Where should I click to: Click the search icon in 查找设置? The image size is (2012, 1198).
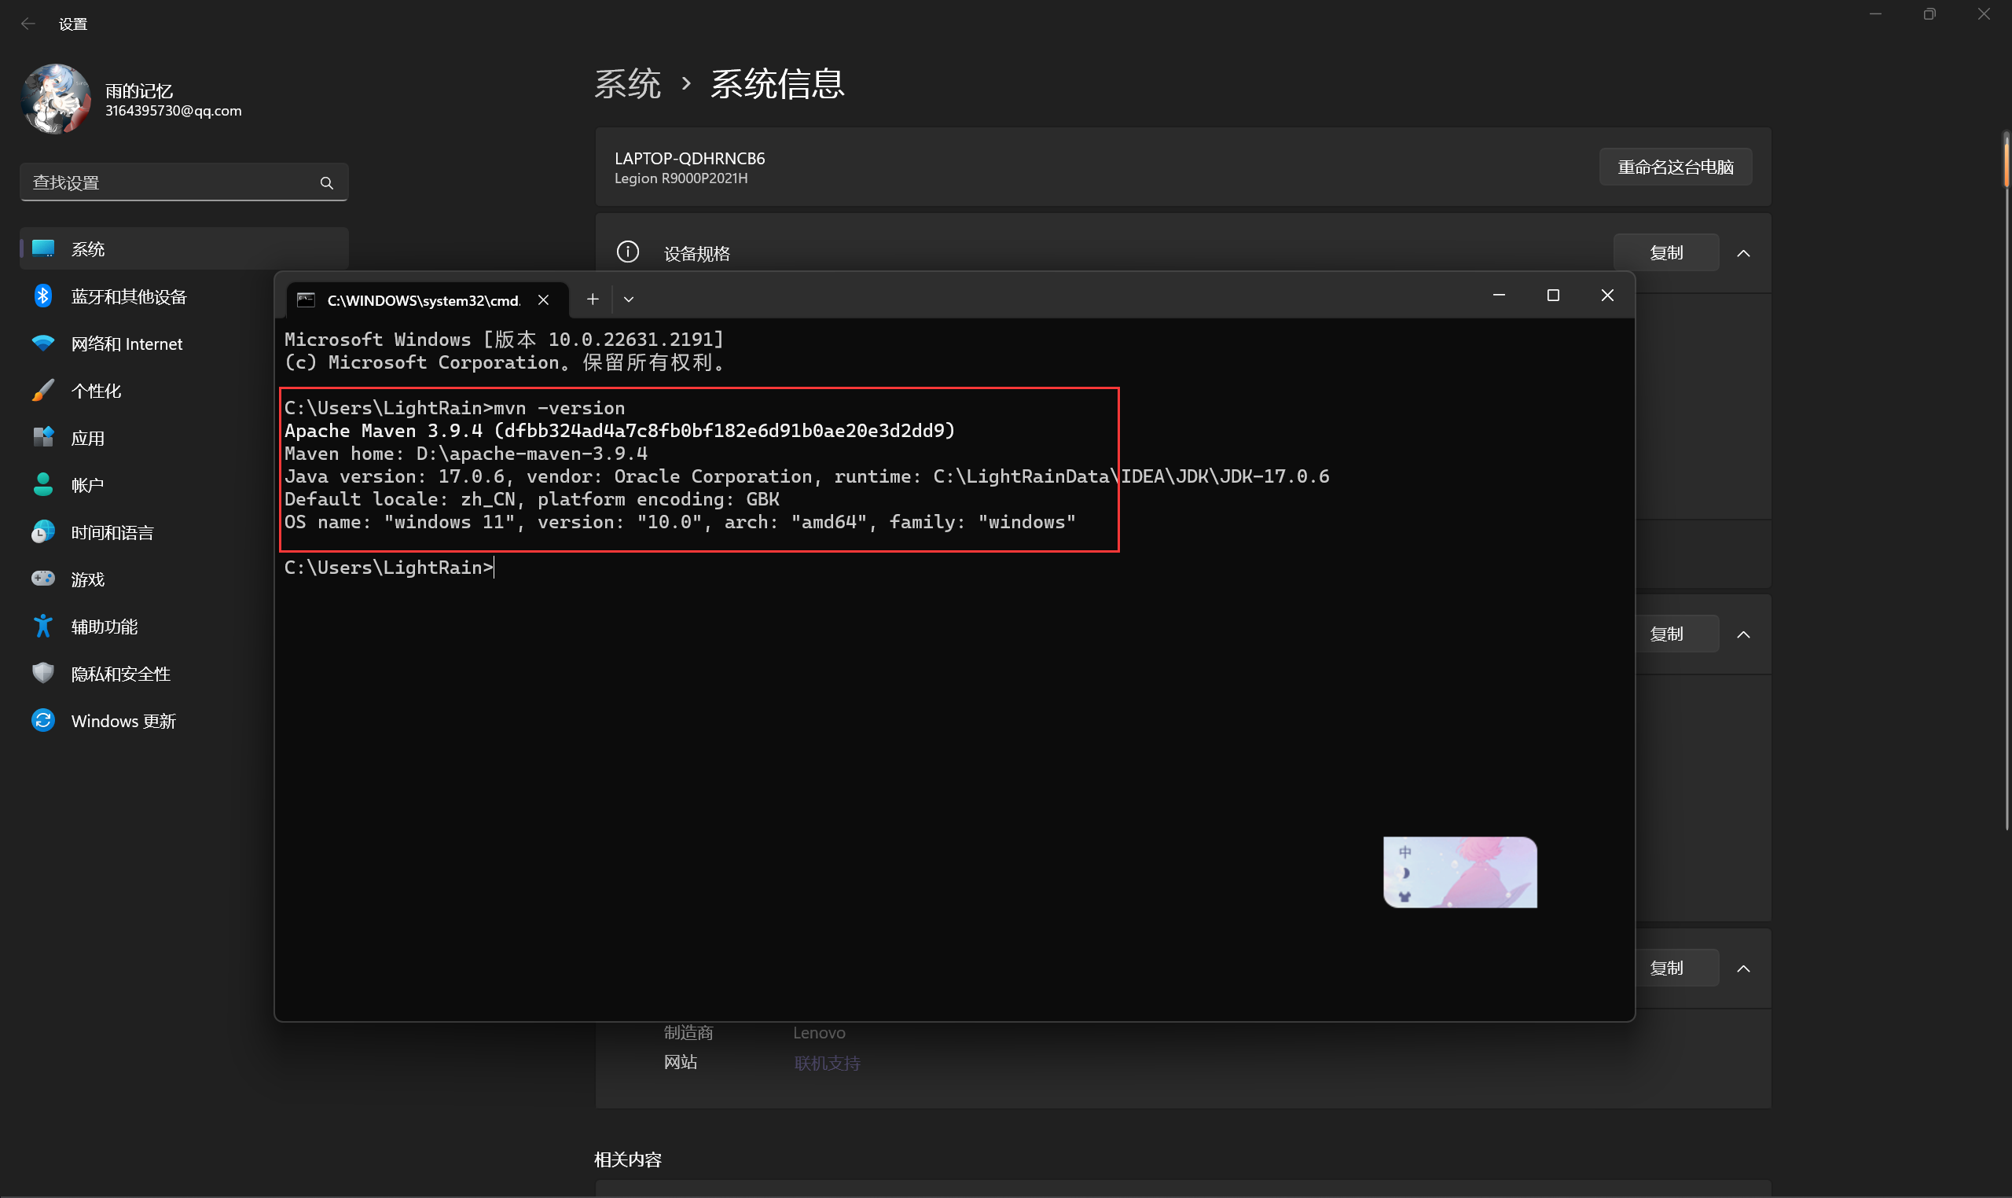(327, 183)
